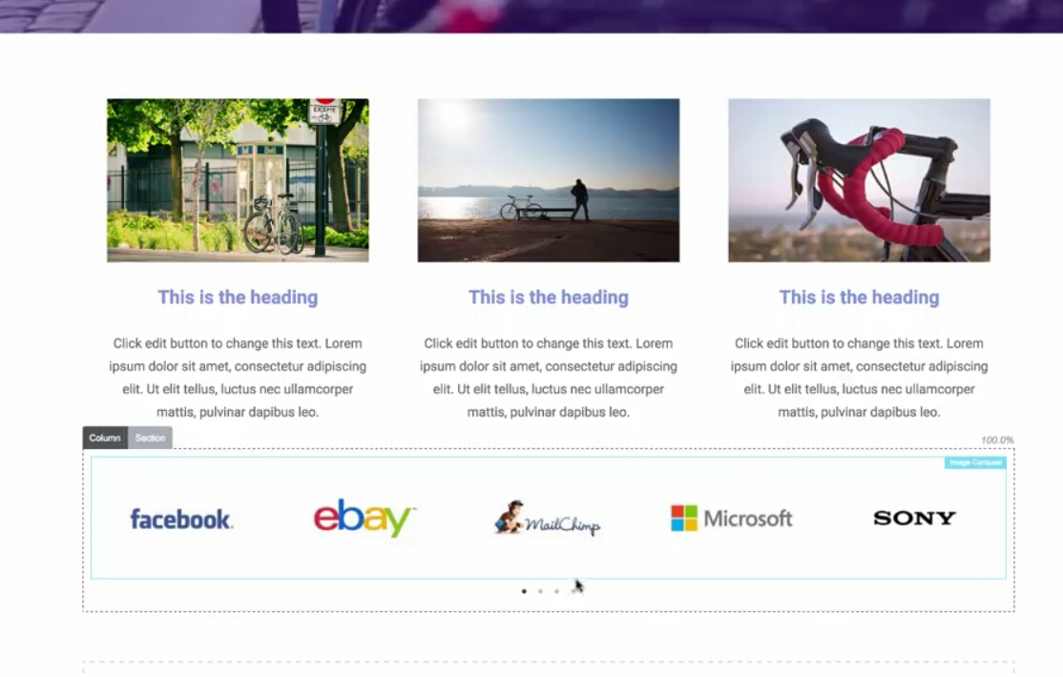Screen dimensions: 1063x677
Task: Open the Image Carousel widget label
Action: tap(975, 462)
